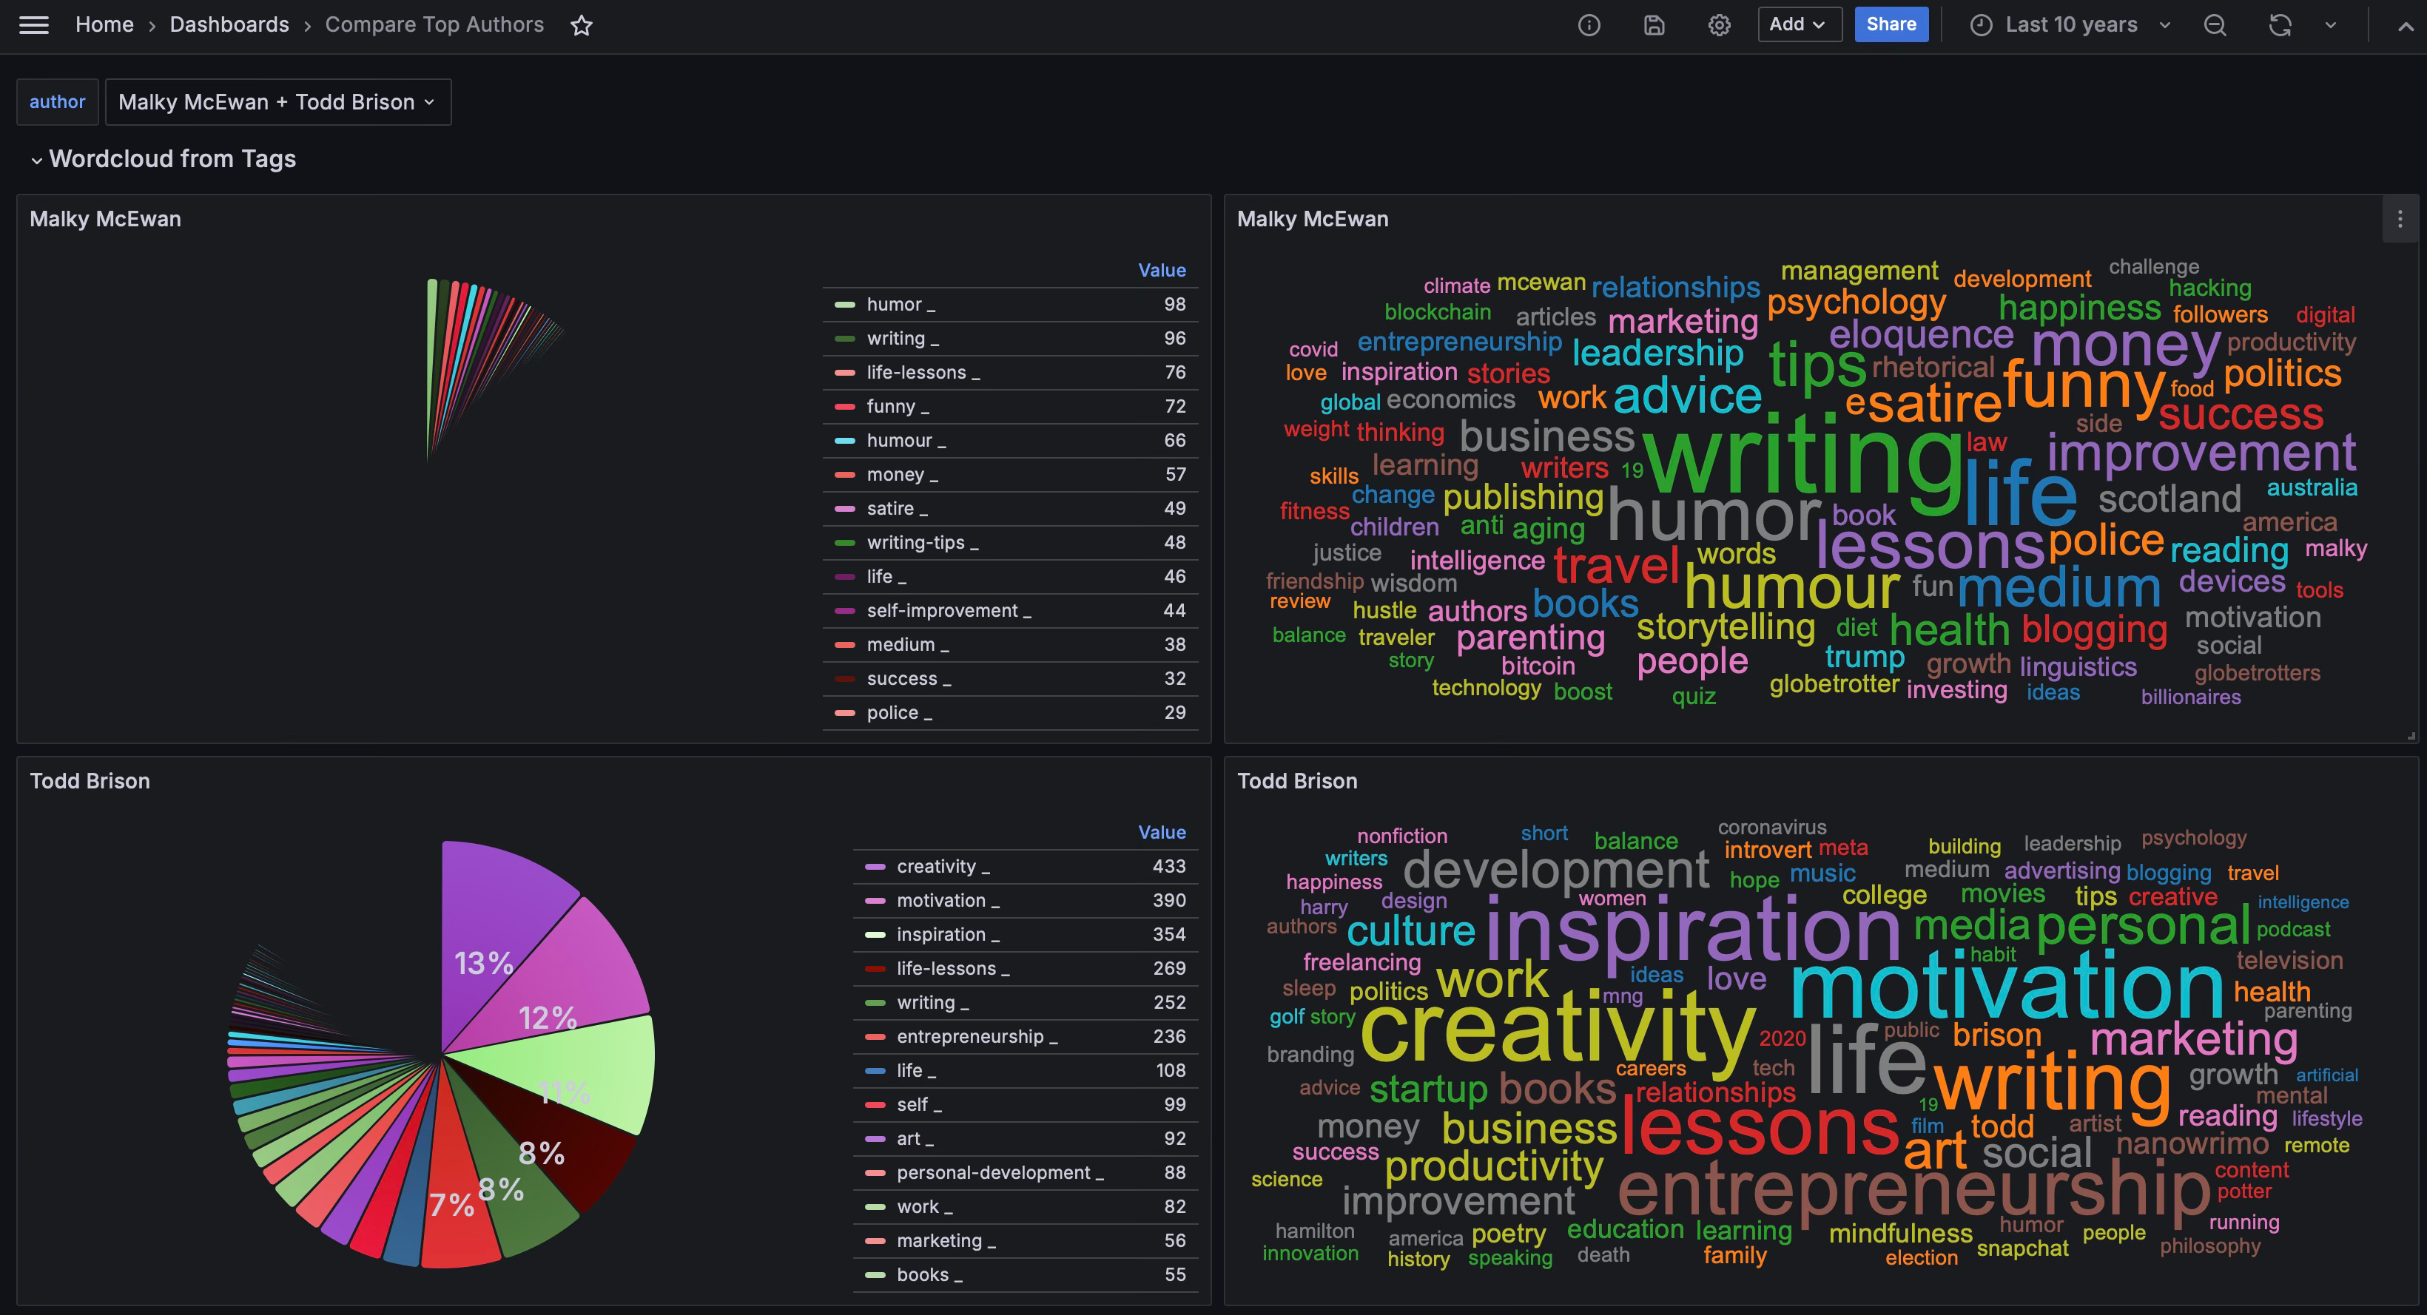Sort Todd Brison legend by Value
Image resolution: width=2427 pixels, height=1315 pixels.
(1161, 833)
